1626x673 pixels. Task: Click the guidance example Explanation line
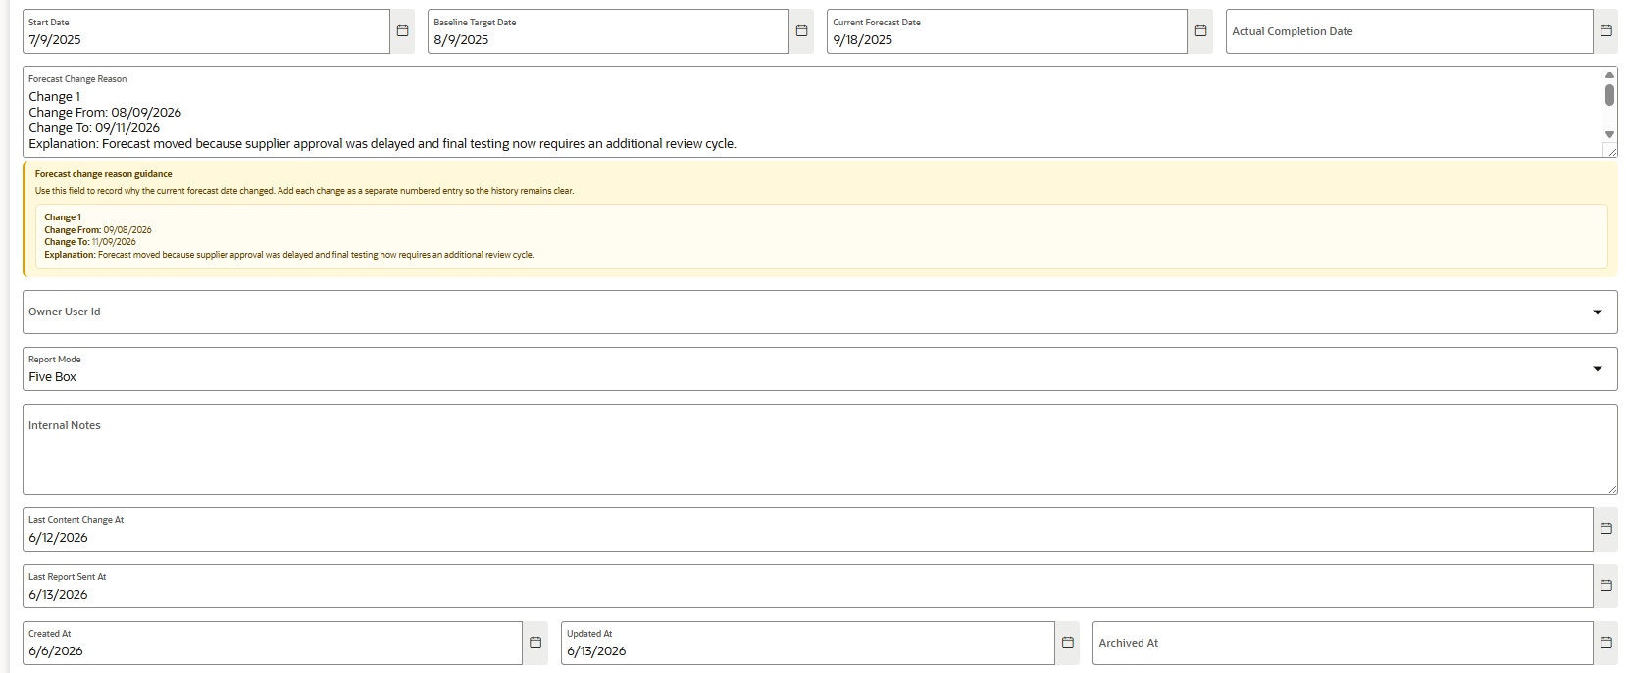(289, 255)
